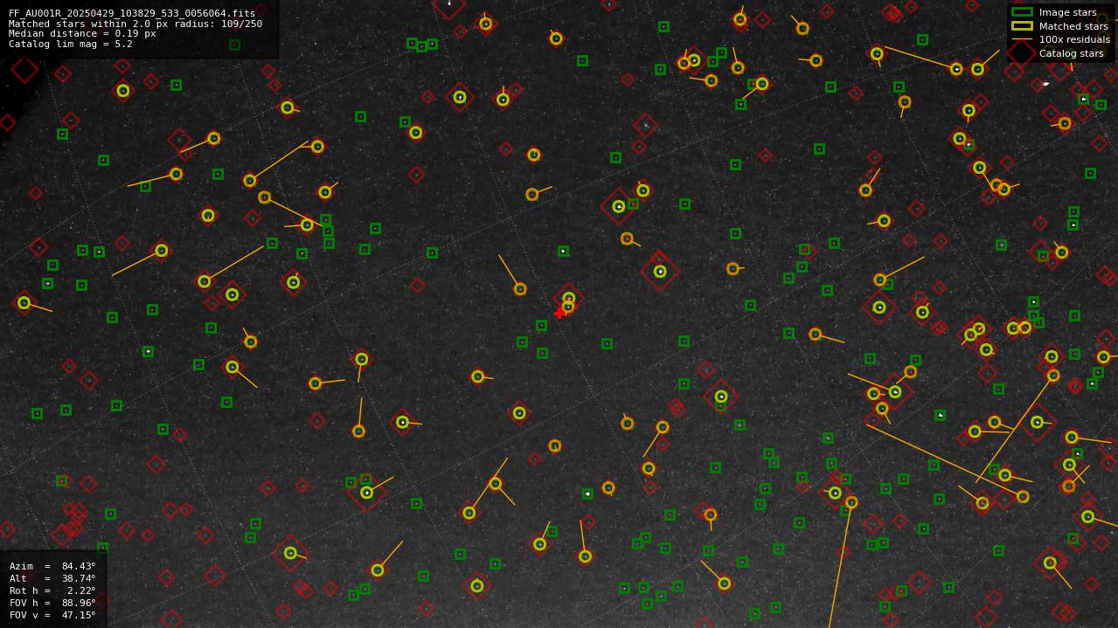The image size is (1118, 628).
Task: Click the red diamond Catalog stars legend icon
Action: click(1021, 53)
